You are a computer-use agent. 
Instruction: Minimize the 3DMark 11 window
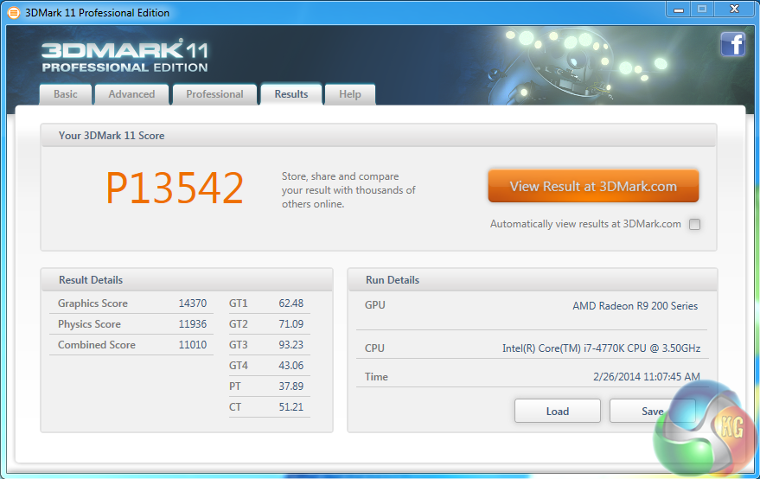tap(679, 10)
